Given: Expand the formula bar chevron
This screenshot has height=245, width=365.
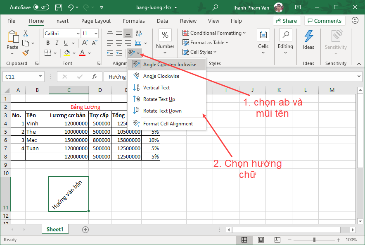Looking at the screenshot, I should click(x=359, y=76).
